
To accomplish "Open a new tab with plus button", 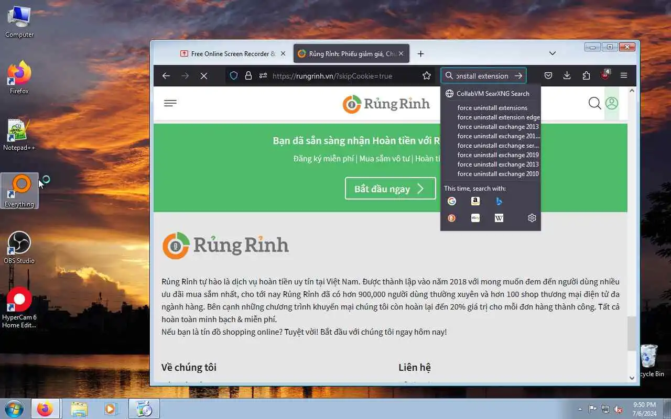I will (x=420, y=54).
